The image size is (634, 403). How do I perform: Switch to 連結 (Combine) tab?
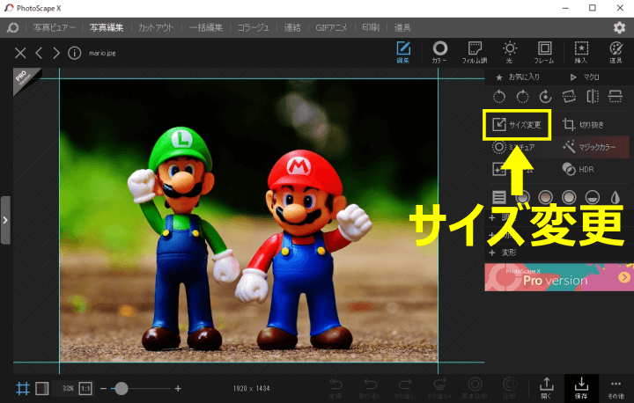point(292,27)
